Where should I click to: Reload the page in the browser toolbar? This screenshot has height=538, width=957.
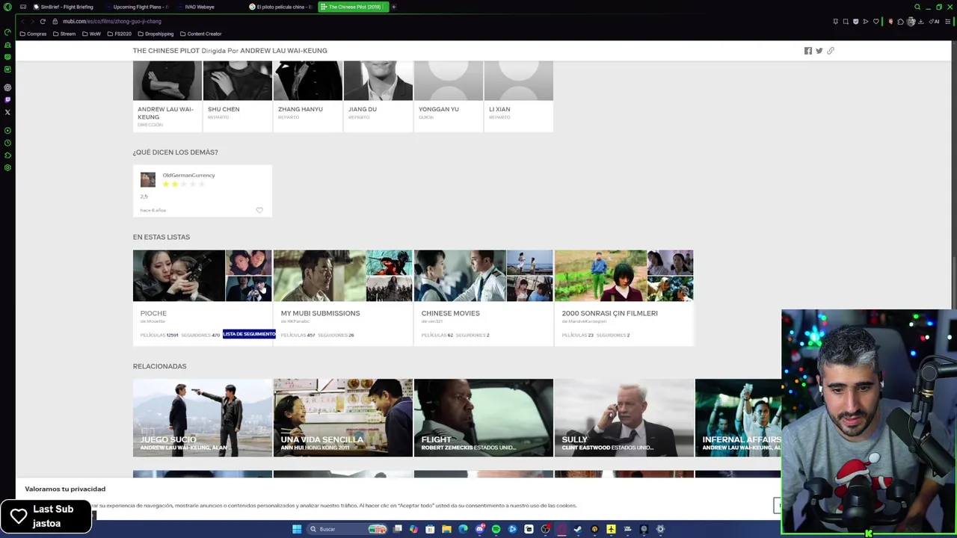point(43,22)
